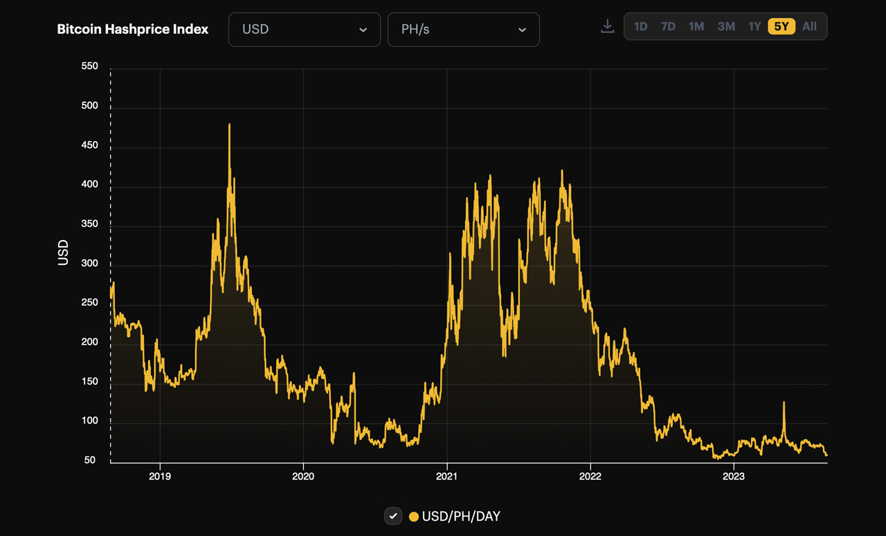Switch to the 3M time range
This screenshot has height=536, width=886.
point(726,26)
